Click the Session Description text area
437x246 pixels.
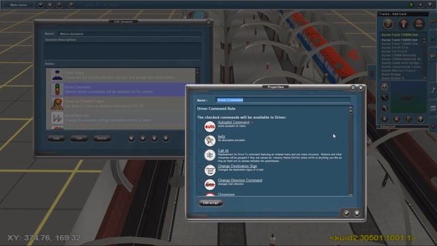click(x=122, y=51)
